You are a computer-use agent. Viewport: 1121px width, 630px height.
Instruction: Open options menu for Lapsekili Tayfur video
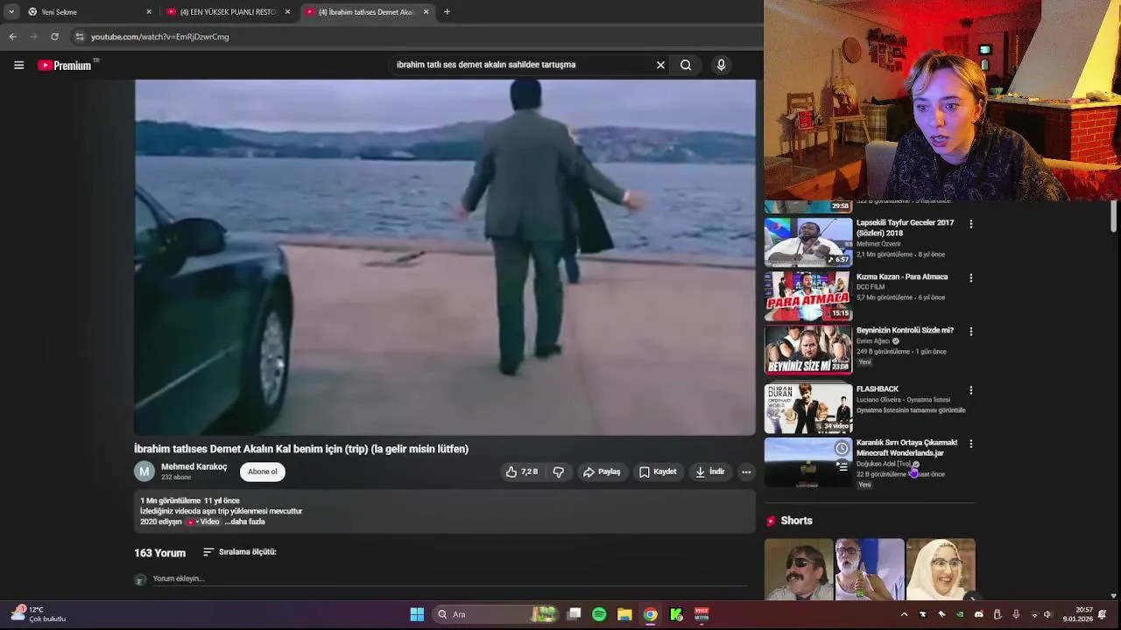coord(970,224)
